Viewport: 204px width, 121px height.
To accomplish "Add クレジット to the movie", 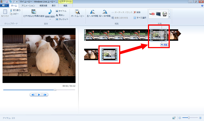I will [x=62, y=19].
